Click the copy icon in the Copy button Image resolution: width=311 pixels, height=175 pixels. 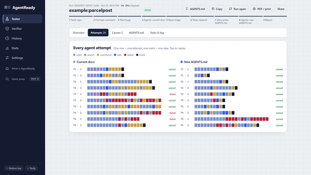[x=213, y=9]
